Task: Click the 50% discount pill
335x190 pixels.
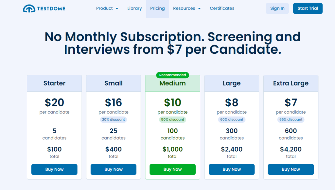Action: [172, 120]
